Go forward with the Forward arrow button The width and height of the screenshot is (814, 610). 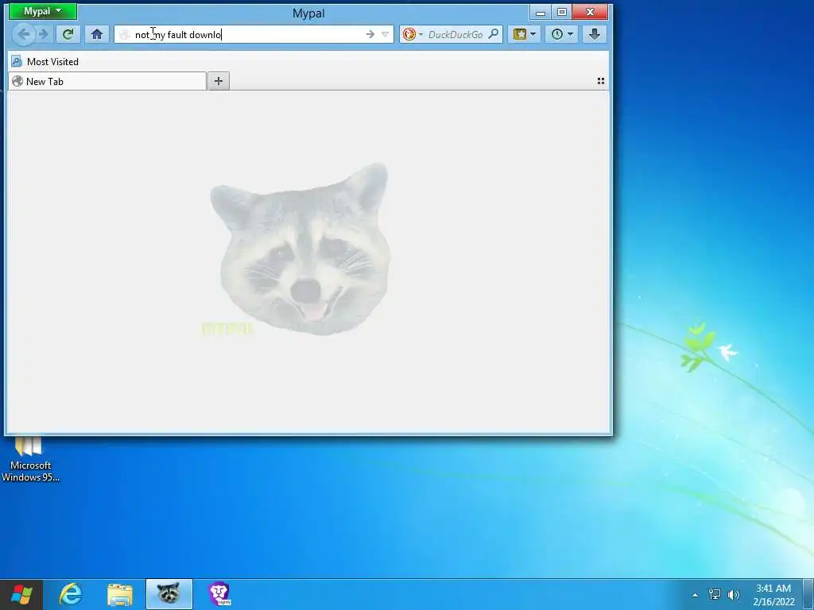point(44,34)
